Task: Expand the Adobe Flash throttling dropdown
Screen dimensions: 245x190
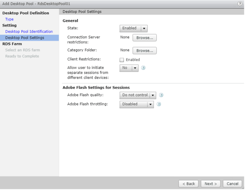Action: [x=137, y=104]
